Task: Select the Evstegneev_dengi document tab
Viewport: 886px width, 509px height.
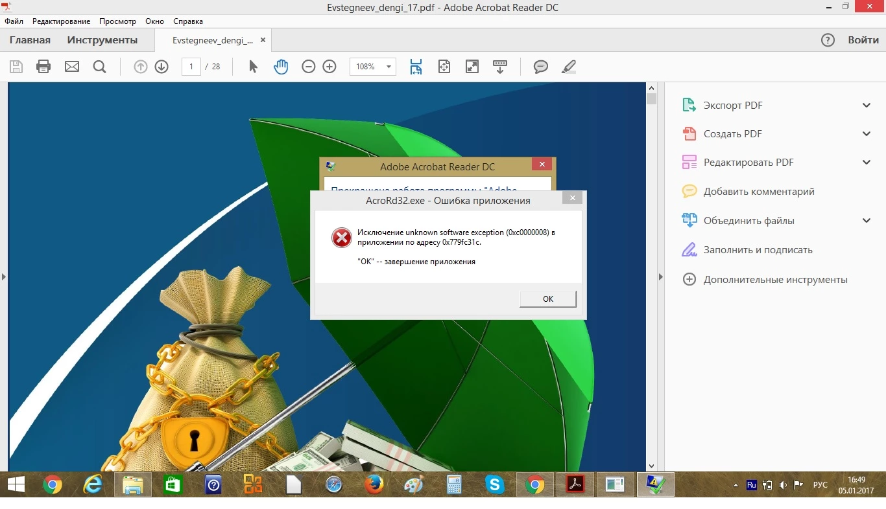Action: [x=213, y=40]
